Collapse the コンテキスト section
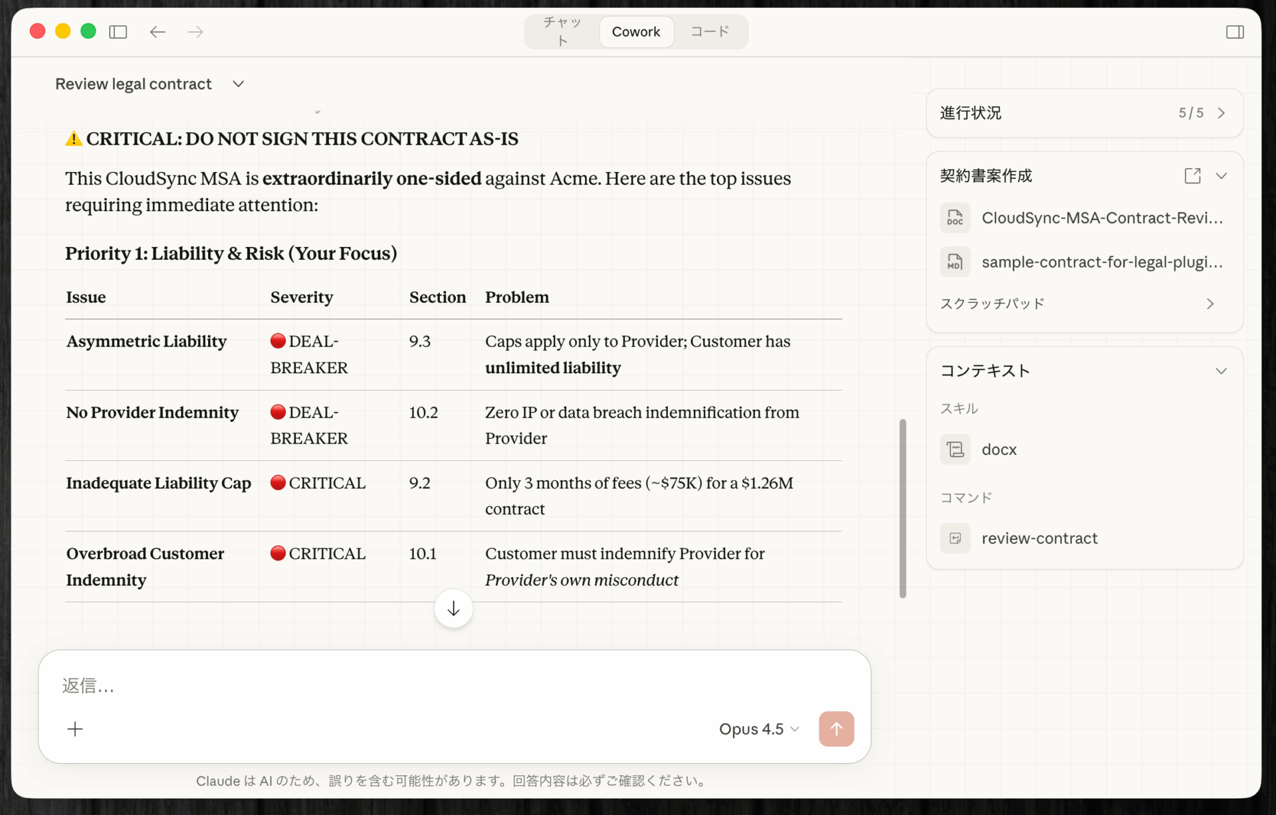 pyautogui.click(x=1222, y=371)
